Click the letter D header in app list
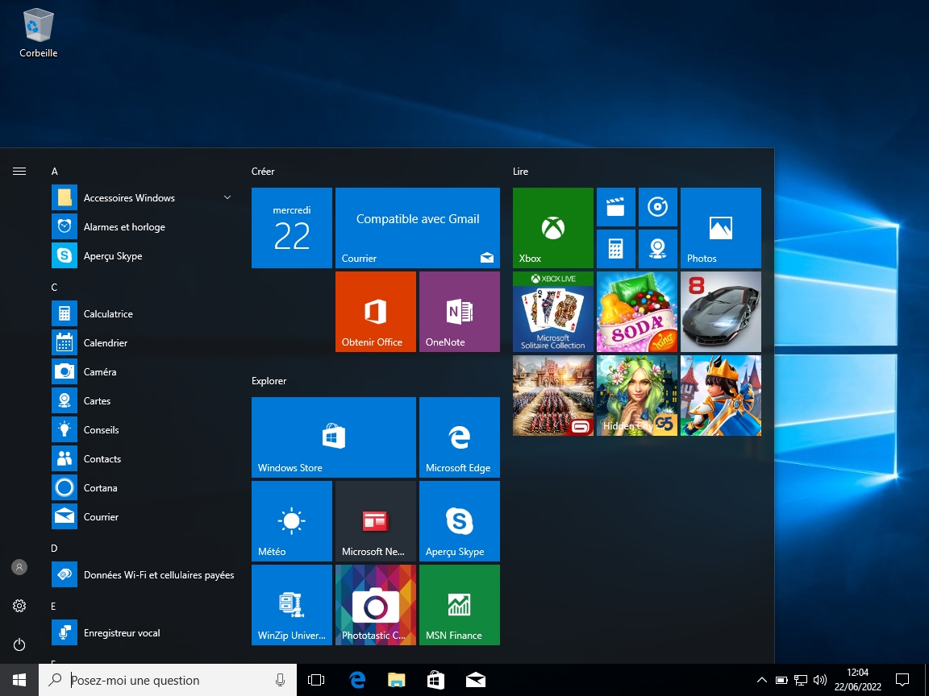Viewport: 929px width, 696px height. coord(55,548)
